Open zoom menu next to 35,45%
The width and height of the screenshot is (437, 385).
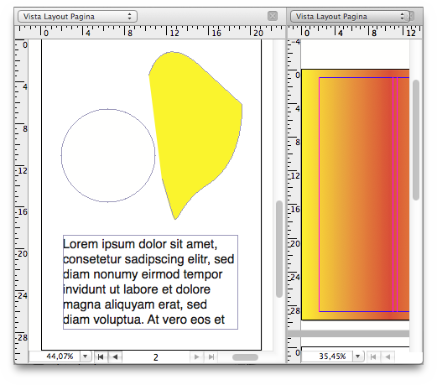[358, 356]
